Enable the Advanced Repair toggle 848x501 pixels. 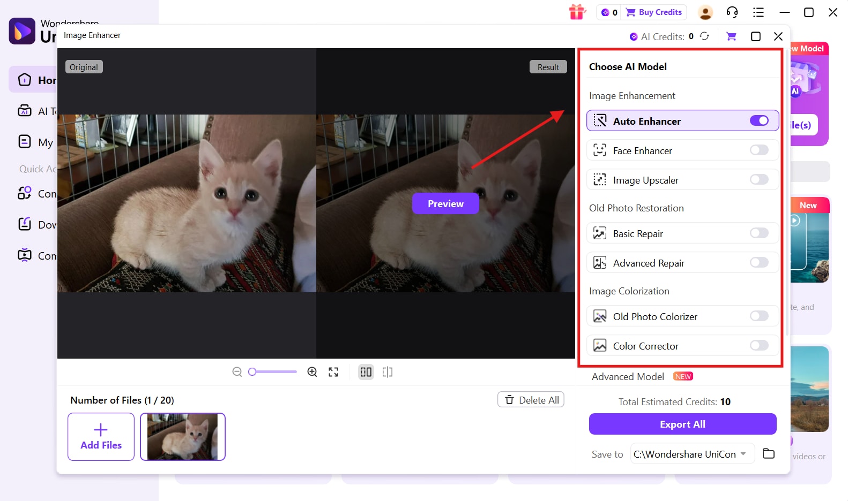tap(759, 262)
